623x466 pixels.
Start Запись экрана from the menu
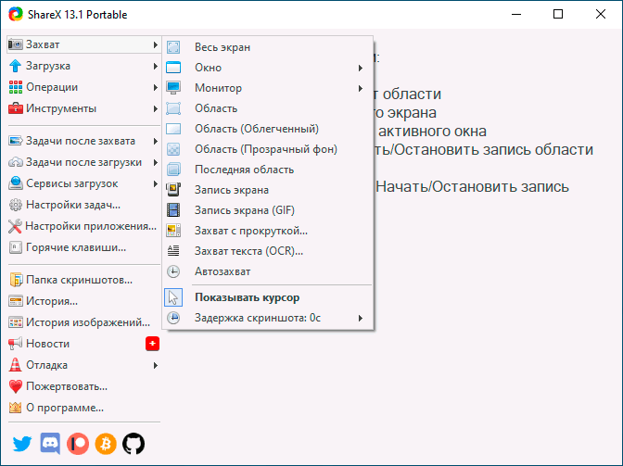[x=268, y=190]
